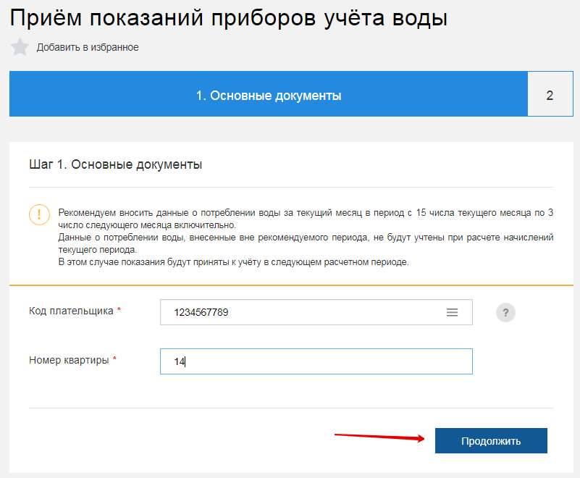Click the 'Добавить в избранное' link
The width and height of the screenshot is (580, 478).
(88, 47)
